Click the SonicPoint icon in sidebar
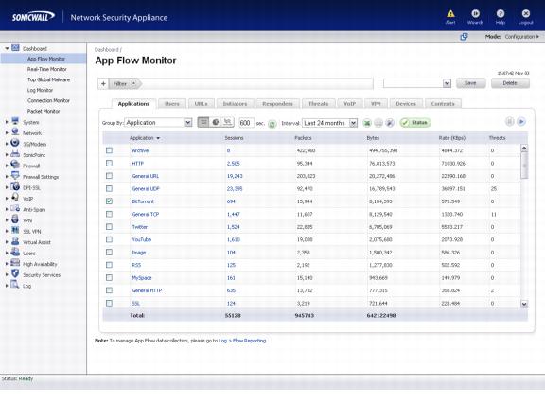Image resolution: width=545 pixels, height=403 pixels. tap(15, 154)
